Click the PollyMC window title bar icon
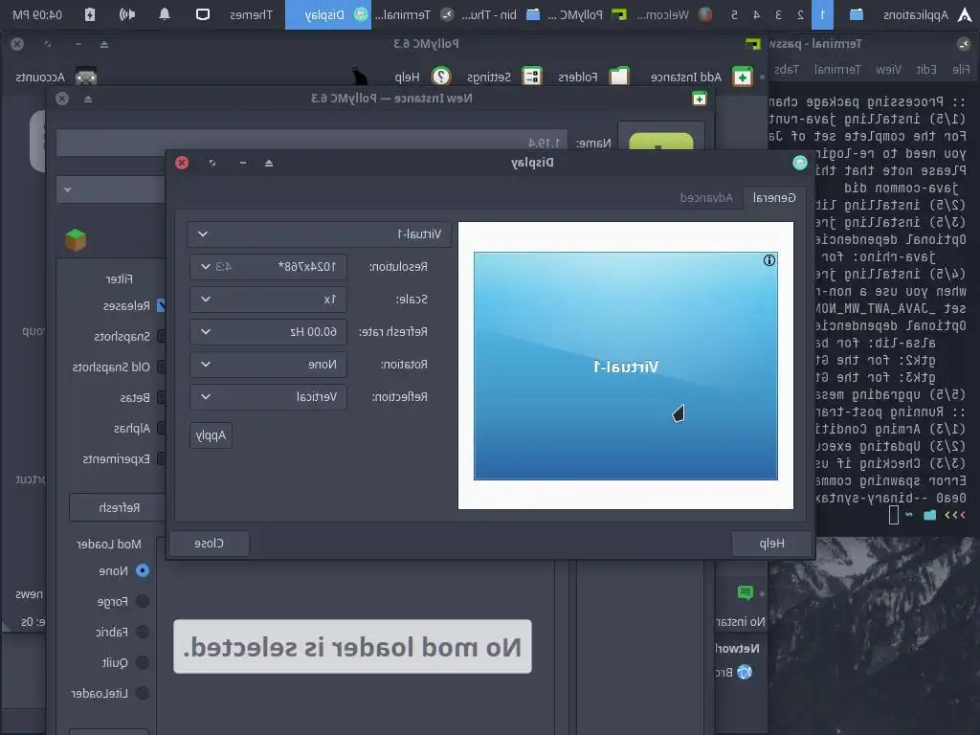The image size is (980, 735). click(752, 44)
